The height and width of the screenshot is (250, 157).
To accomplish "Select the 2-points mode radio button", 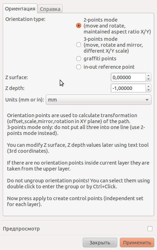I will click(78, 25).
